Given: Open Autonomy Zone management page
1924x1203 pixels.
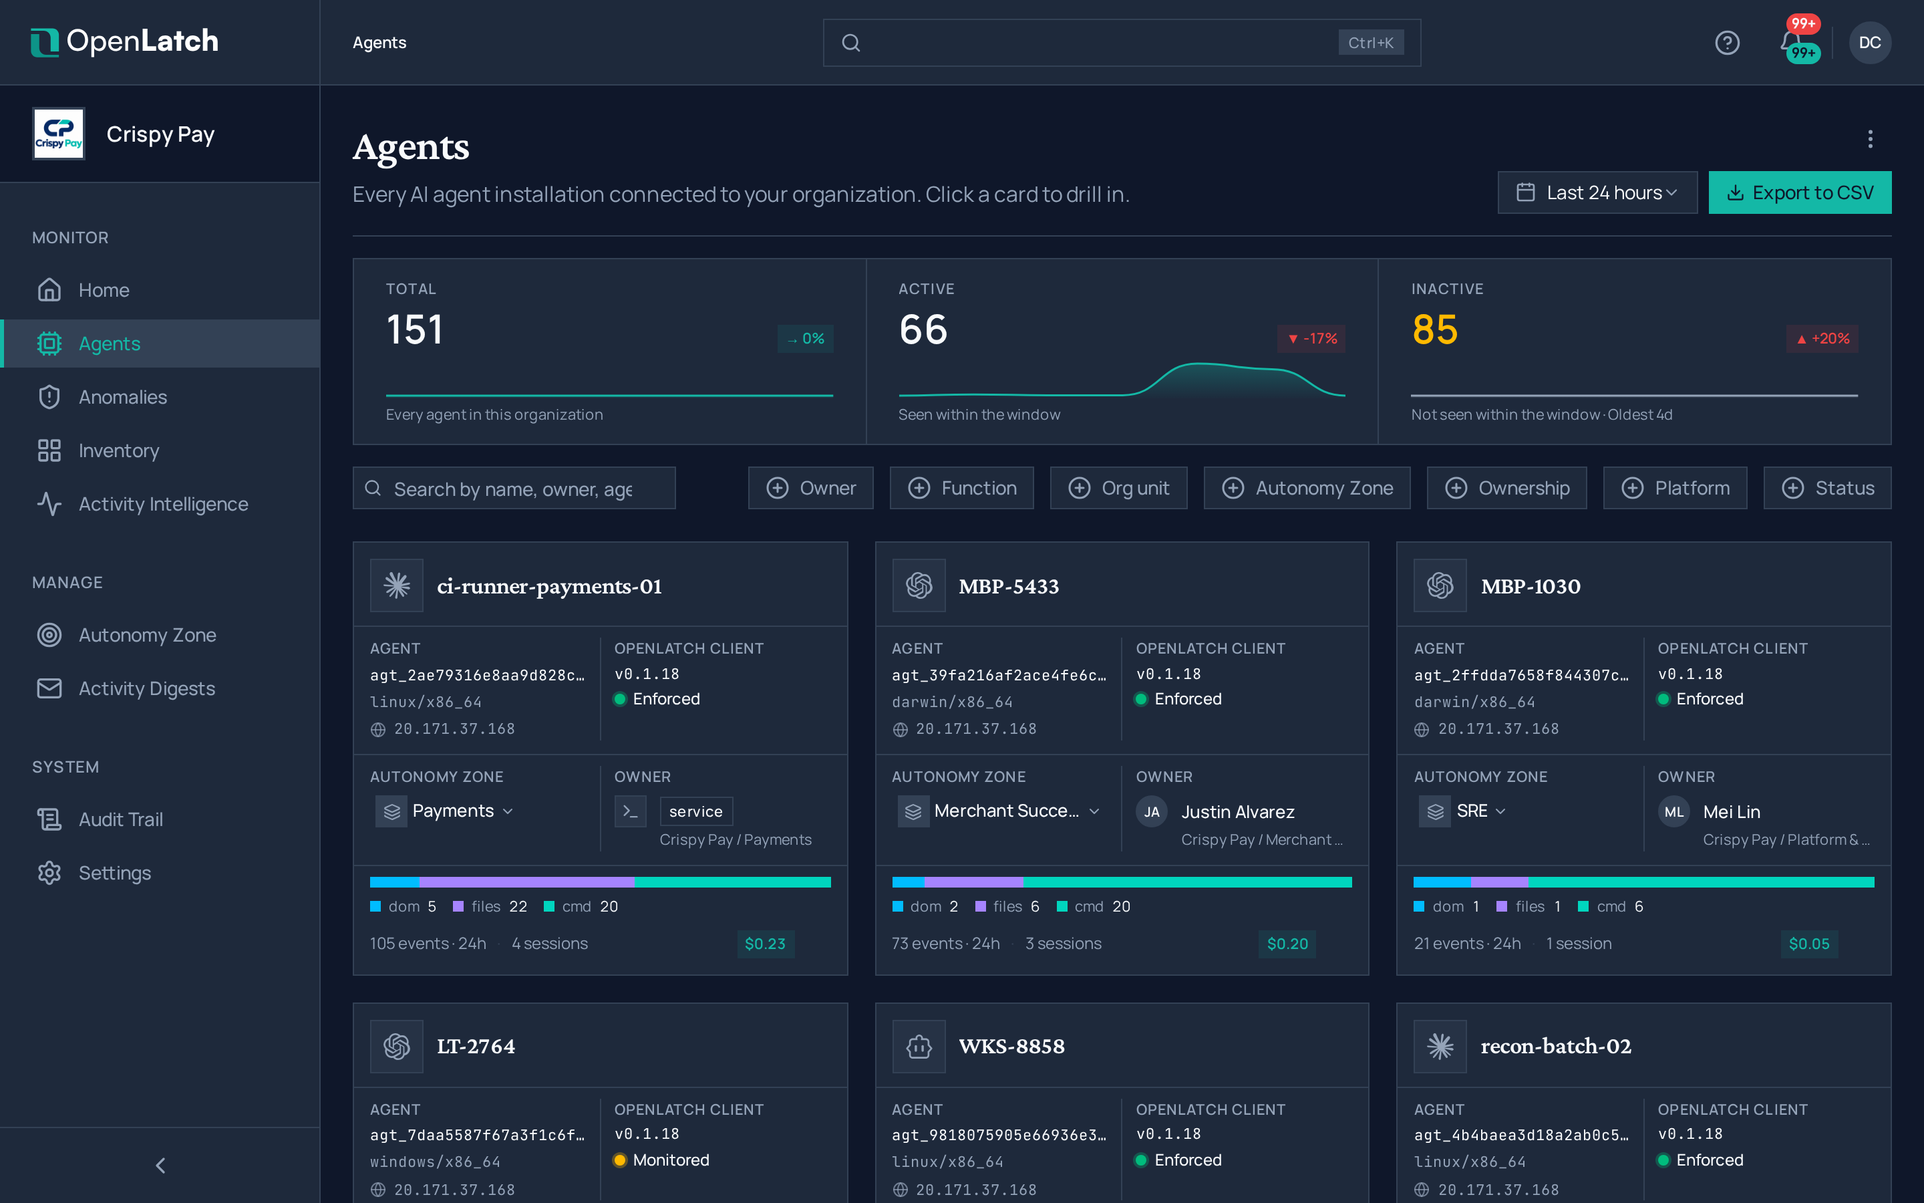Looking at the screenshot, I should 160,635.
